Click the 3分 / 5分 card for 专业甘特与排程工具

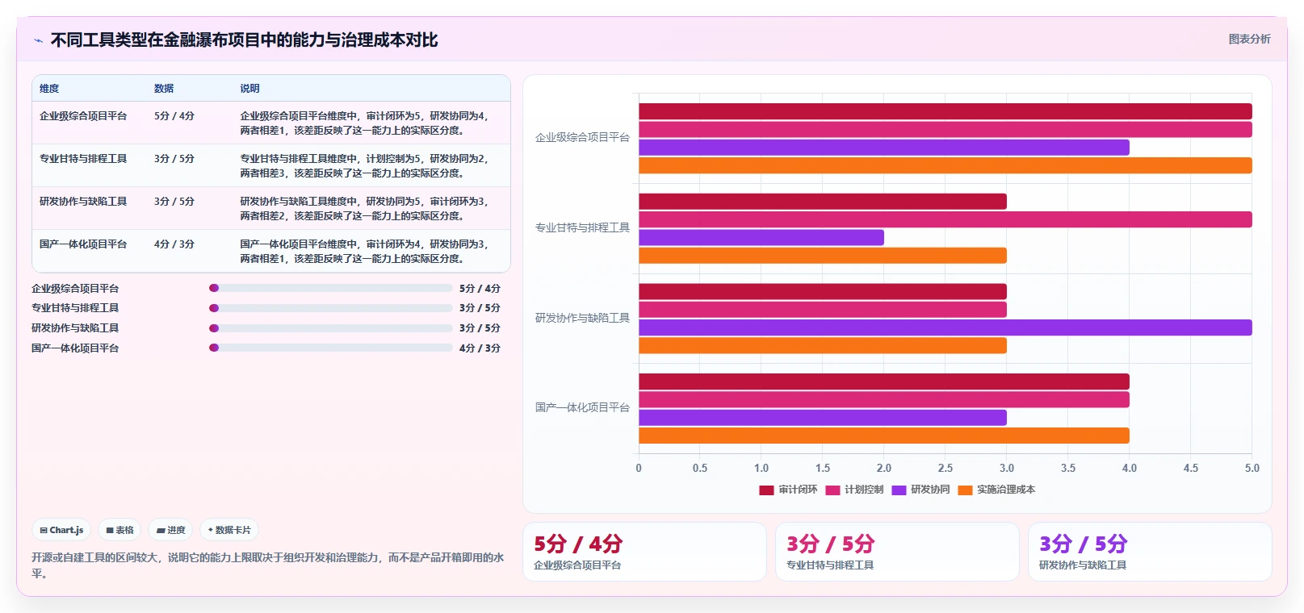point(897,552)
